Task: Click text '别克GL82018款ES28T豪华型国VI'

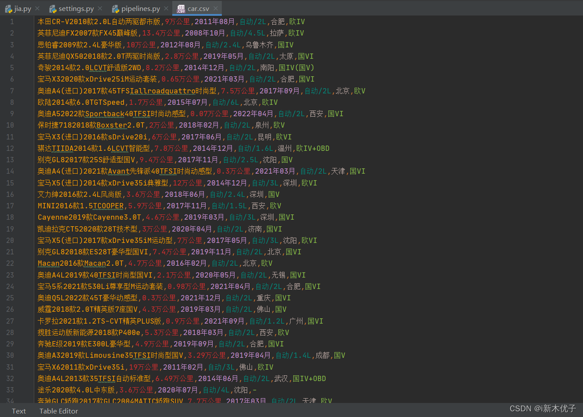Action: tap(93, 252)
